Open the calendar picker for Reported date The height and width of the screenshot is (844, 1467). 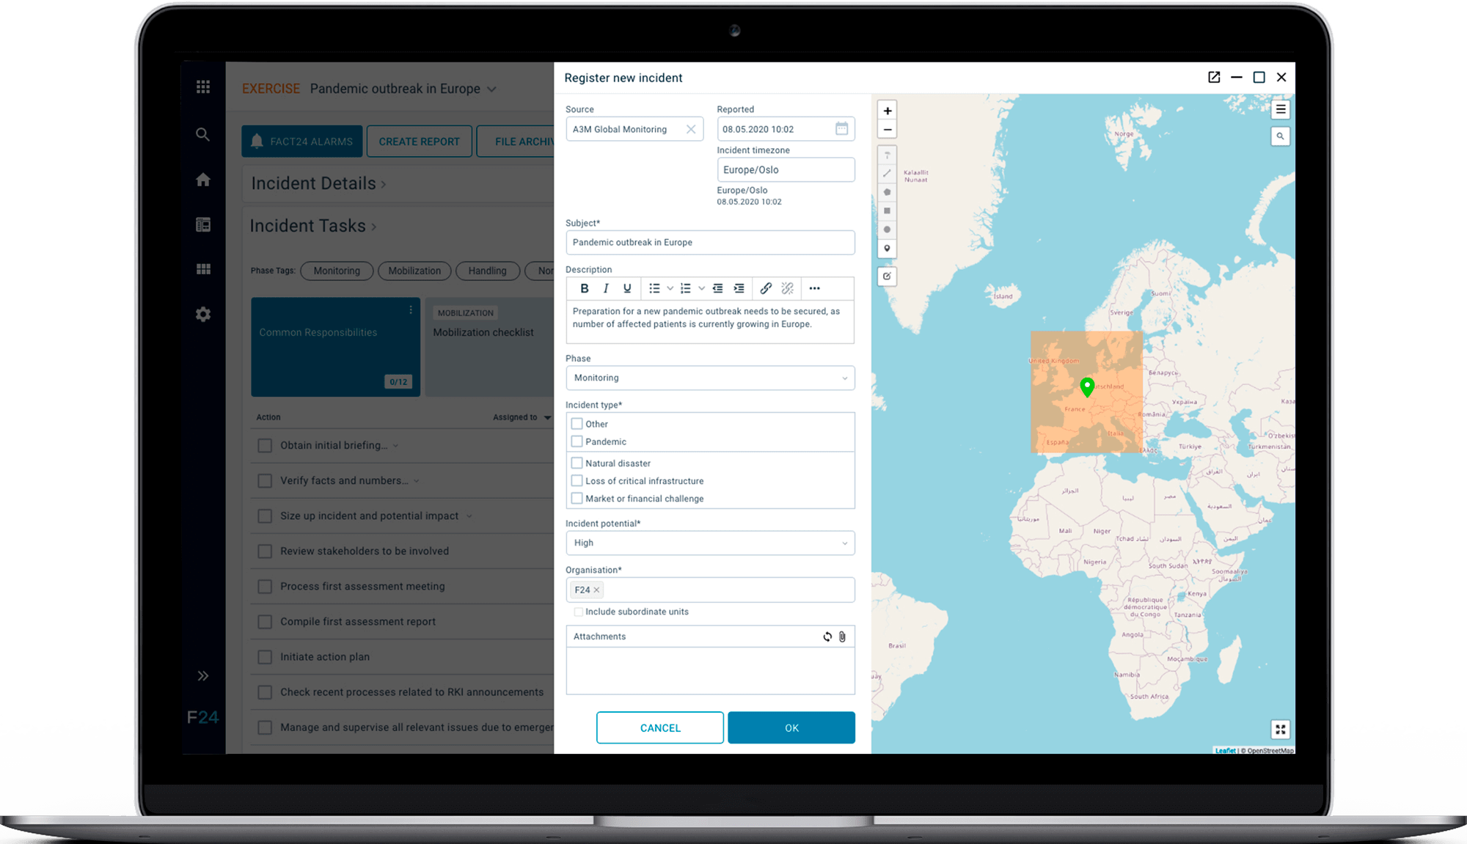point(841,129)
